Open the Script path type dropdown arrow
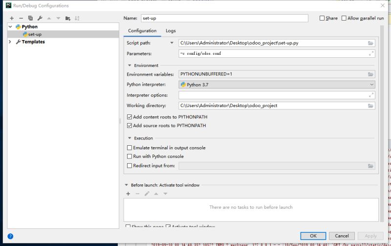Viewport: 391px width, 246px height. tap(172, 43)
